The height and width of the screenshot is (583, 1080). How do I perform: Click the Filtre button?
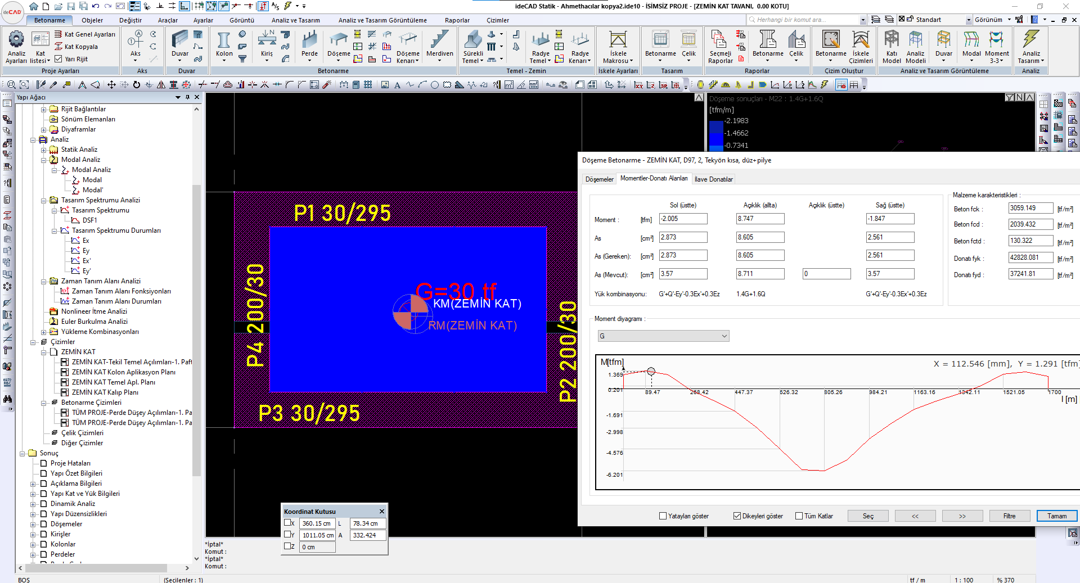click(x=1010, y=516)
